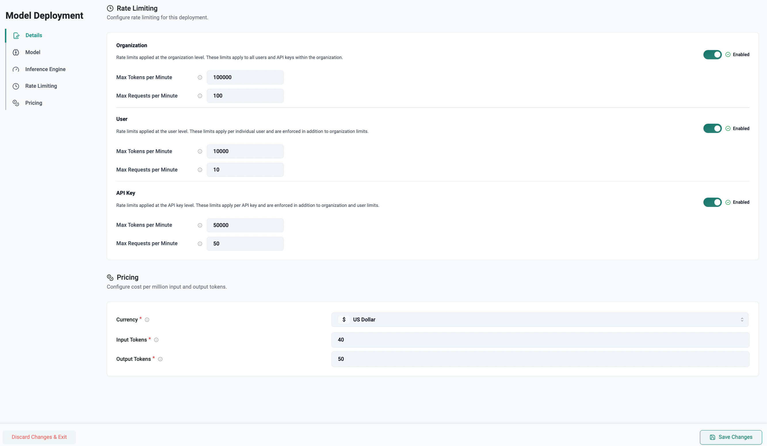Click the brain icon next to Model

pos(16,52)
